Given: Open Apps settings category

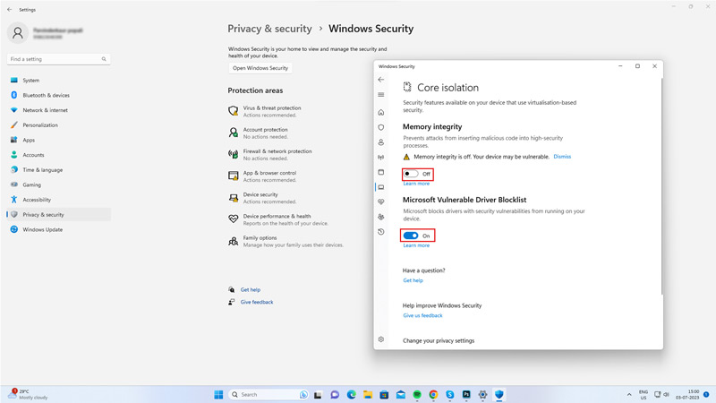Looking at the screenshot, I should (58, 140).
